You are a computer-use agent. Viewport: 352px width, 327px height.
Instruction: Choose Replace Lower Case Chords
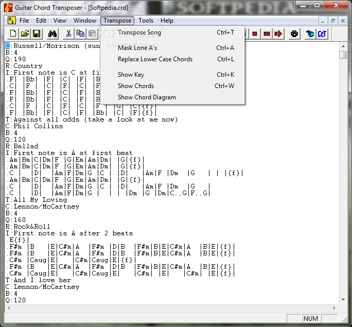click(172, 59)
